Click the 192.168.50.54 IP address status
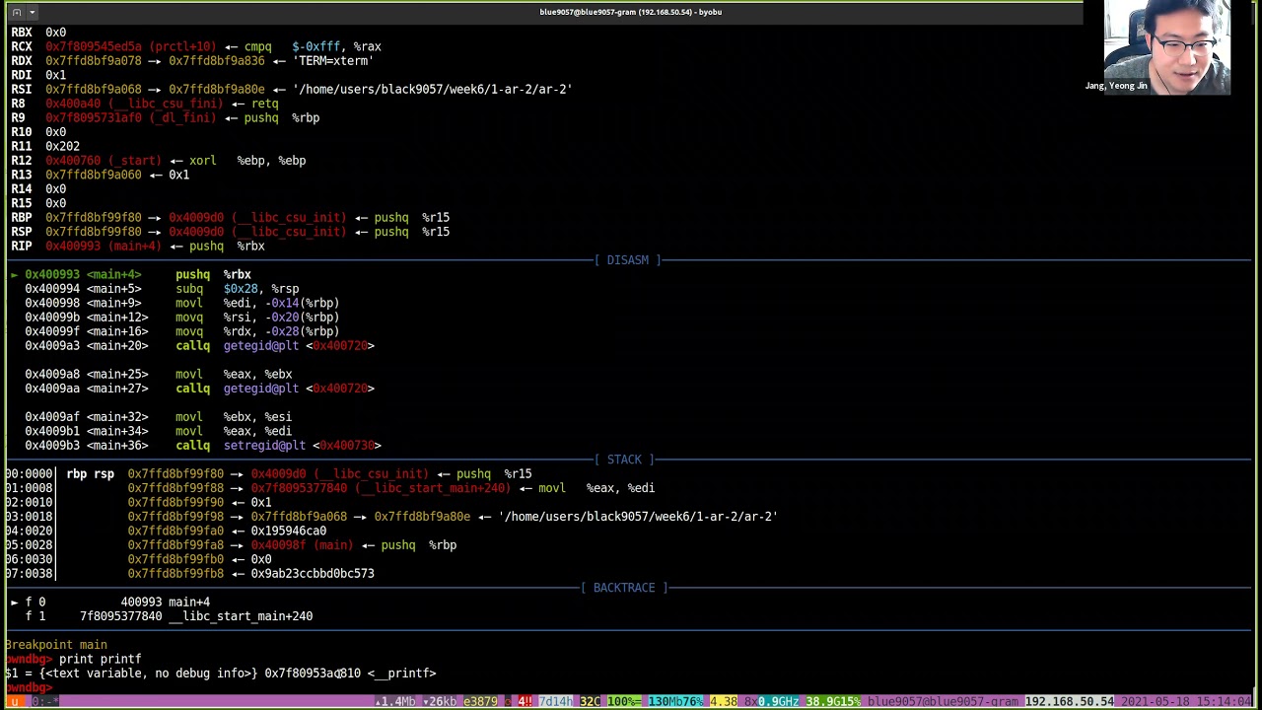Viewport: 1262px width, 710px height. [x=1069, y=701]
